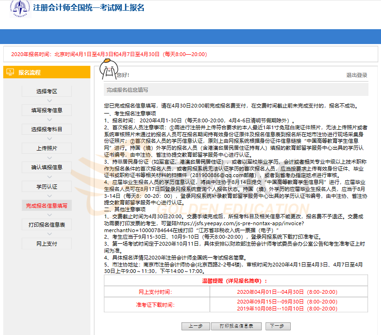Open the 上传照片 step in sidebar
Image resolution: width=381 pixels, height=335 pixels.
tap(46, 148)
